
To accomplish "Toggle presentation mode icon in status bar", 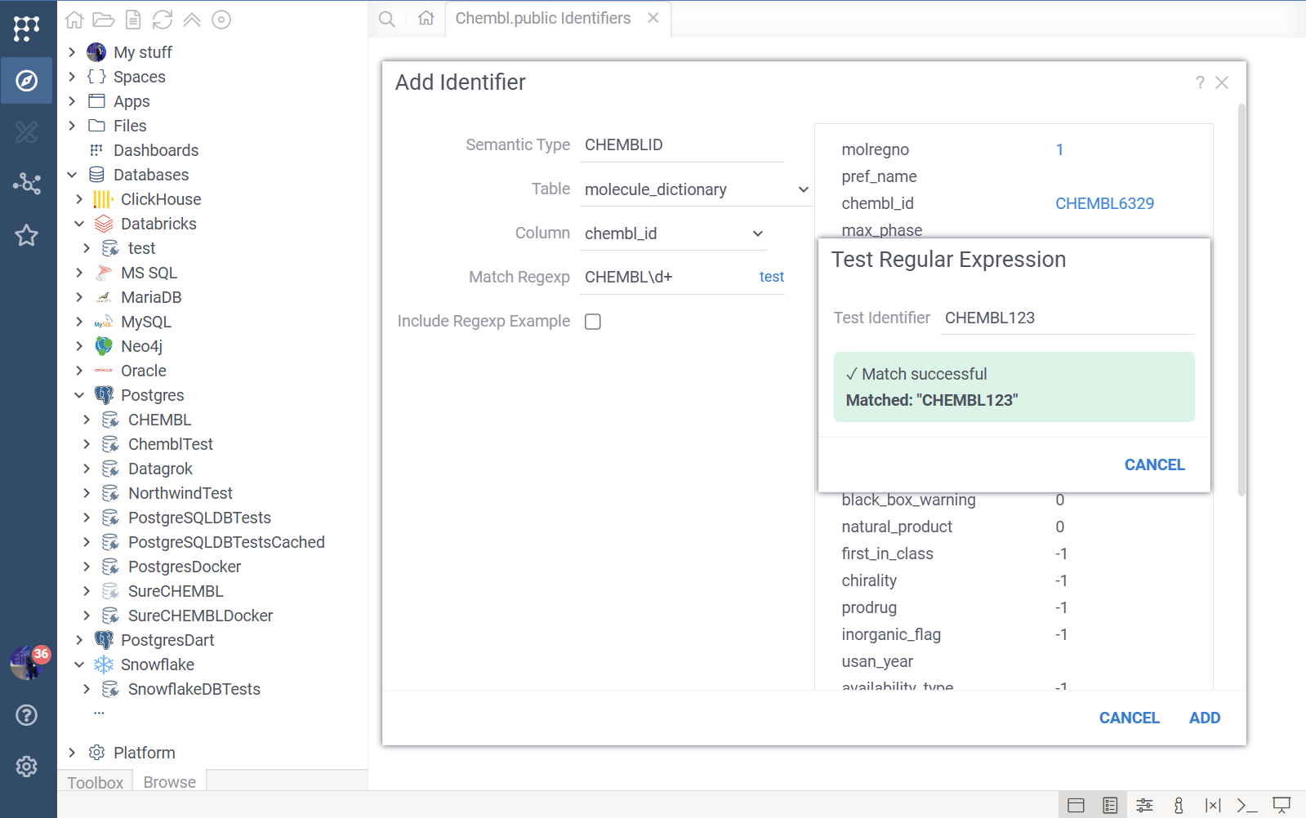I will [1281, 805].
